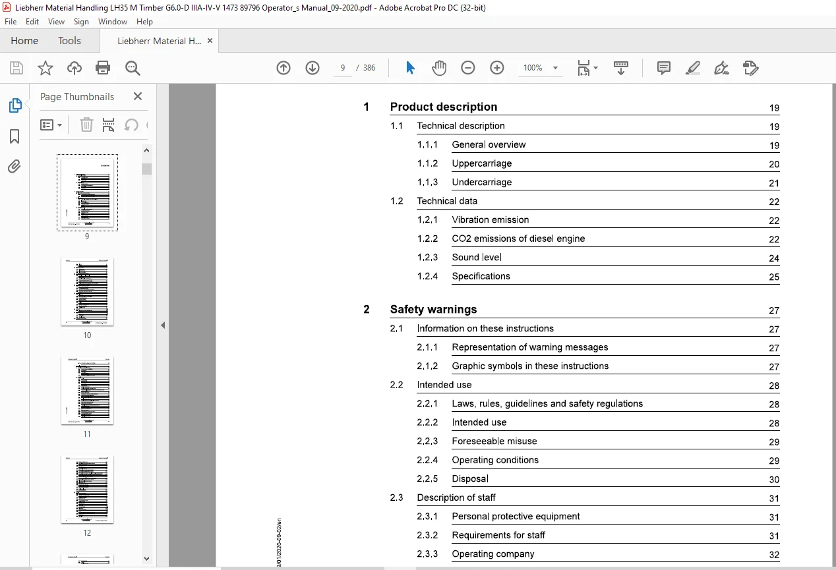Click the Safety warnings heading
This screenshot has width=836, height=570.
point(433,309)
